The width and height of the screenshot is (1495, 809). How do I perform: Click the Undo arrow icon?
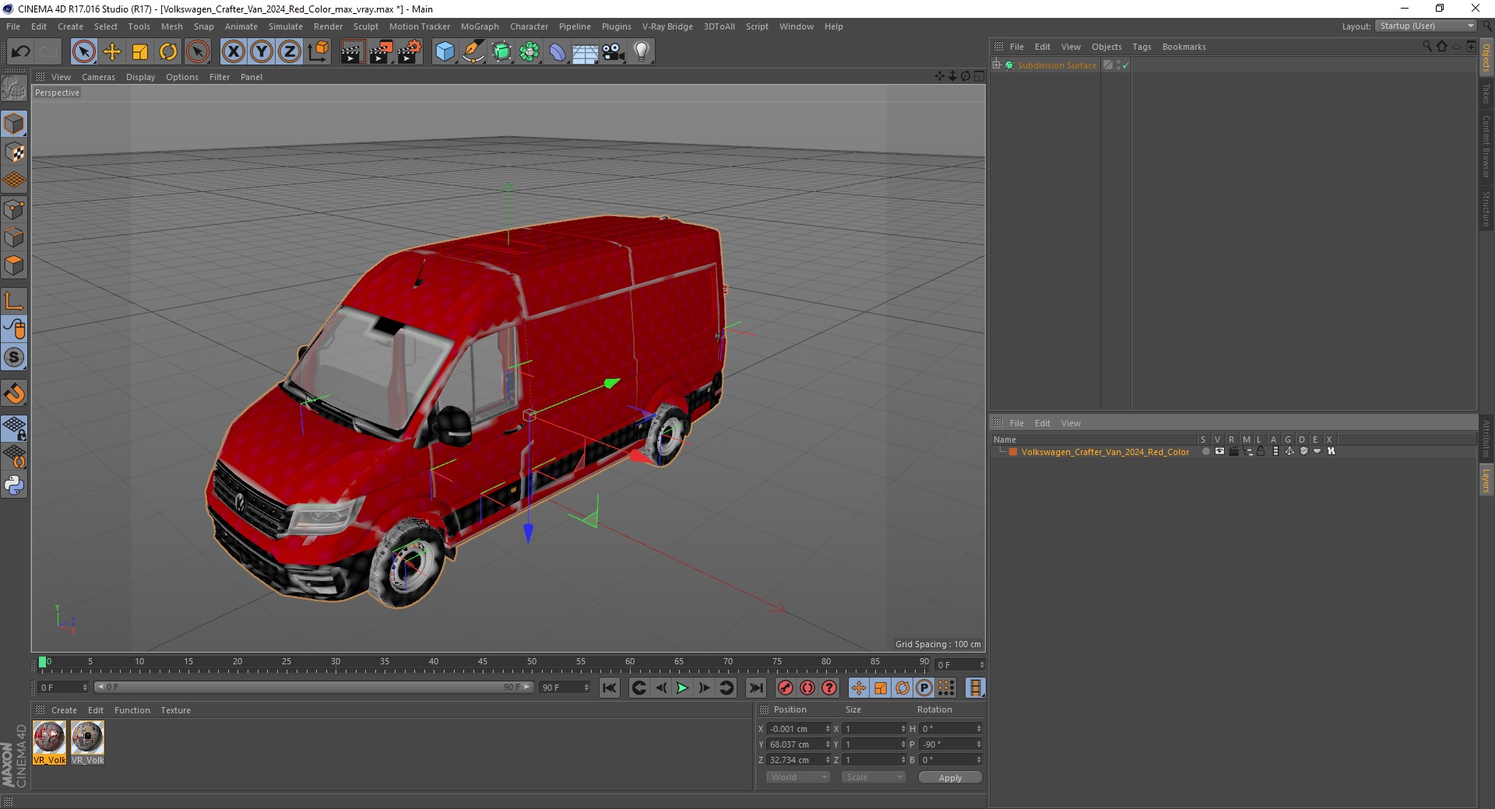point(20,52)
